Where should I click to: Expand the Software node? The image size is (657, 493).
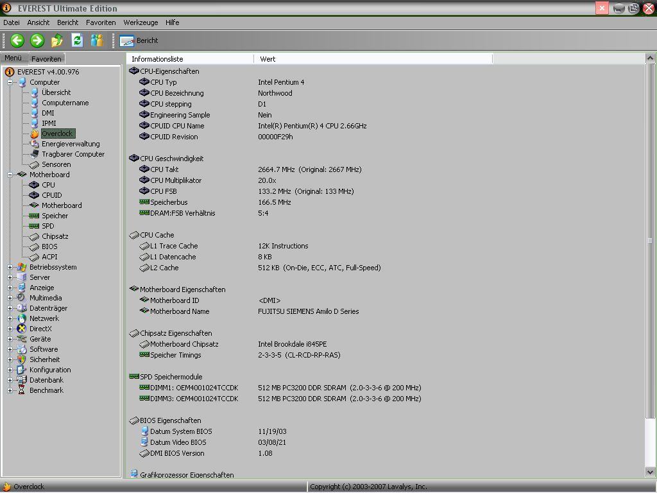tap(10, 349)
